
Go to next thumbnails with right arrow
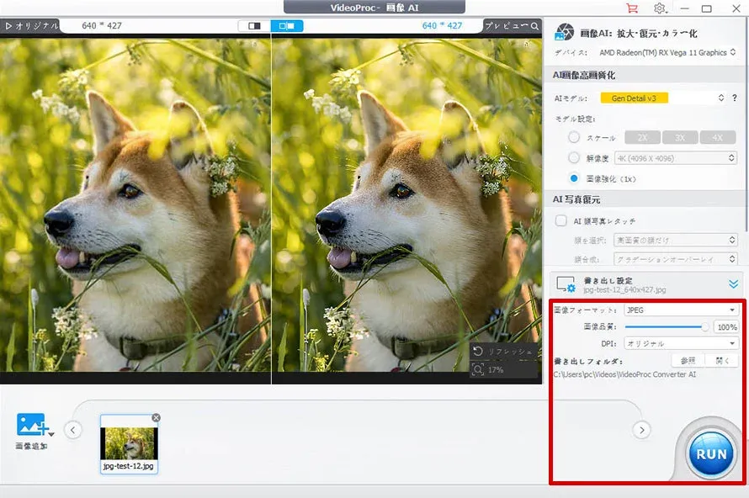(x=641, y=430)
